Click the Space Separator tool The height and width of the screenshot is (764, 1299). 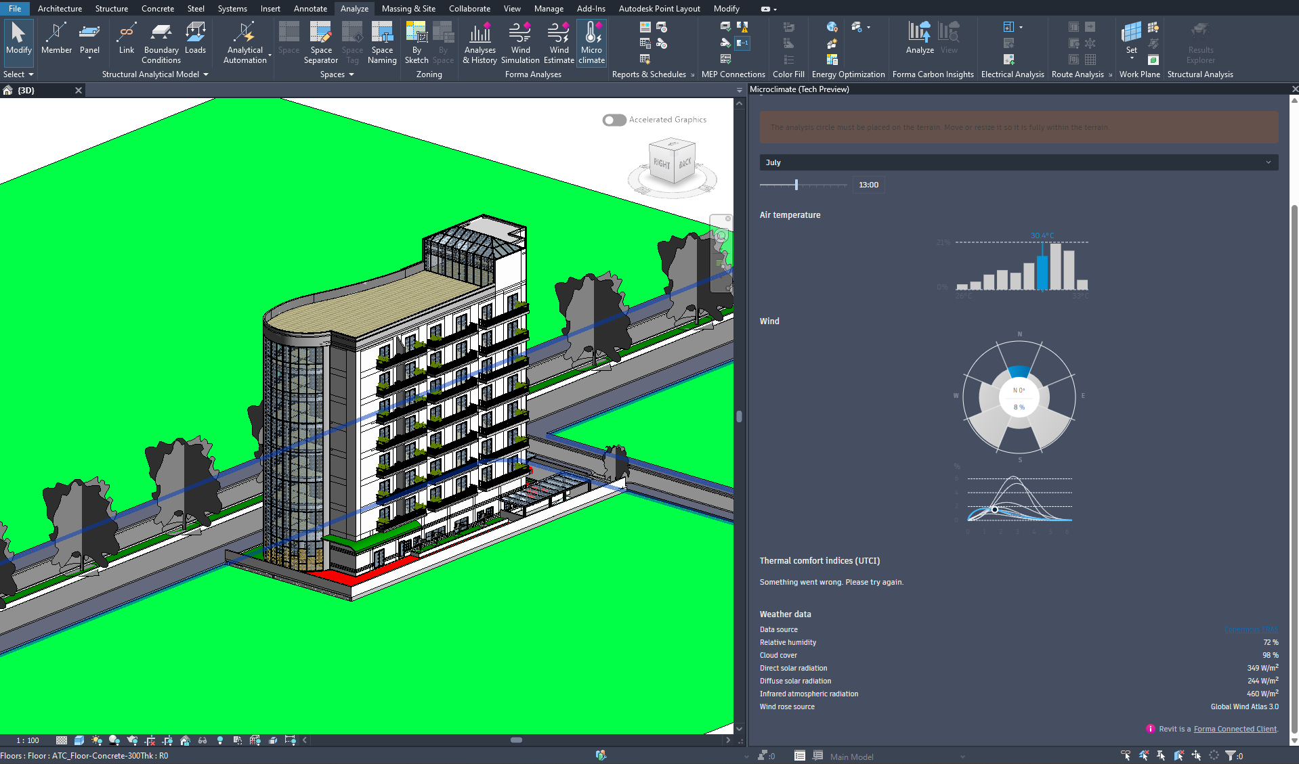click(x=321, y=43)
